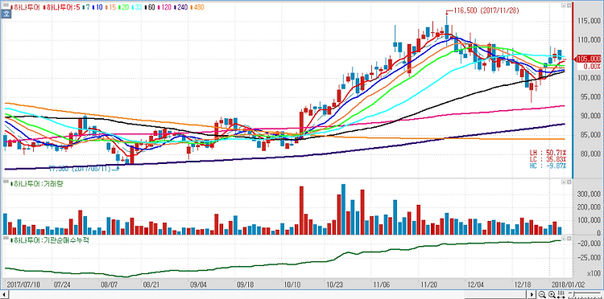Image resolution: width=604 pixels, height=299 pixels.
Task: Maximize the price chart pane
Action: (x=564, y=6)
